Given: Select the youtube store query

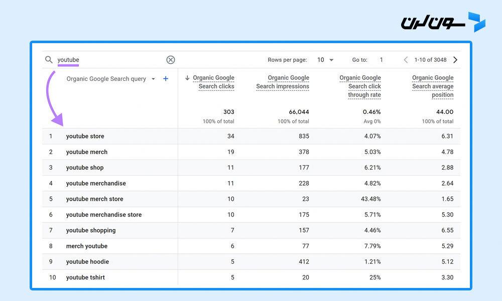Looking at the screenshot, I should click(85, 136).
